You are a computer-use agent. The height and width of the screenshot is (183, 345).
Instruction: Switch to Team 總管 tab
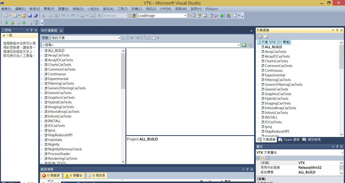pos(289,140)
